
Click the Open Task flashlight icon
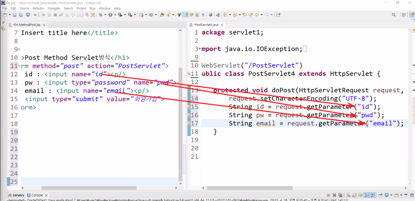[168, 15]
